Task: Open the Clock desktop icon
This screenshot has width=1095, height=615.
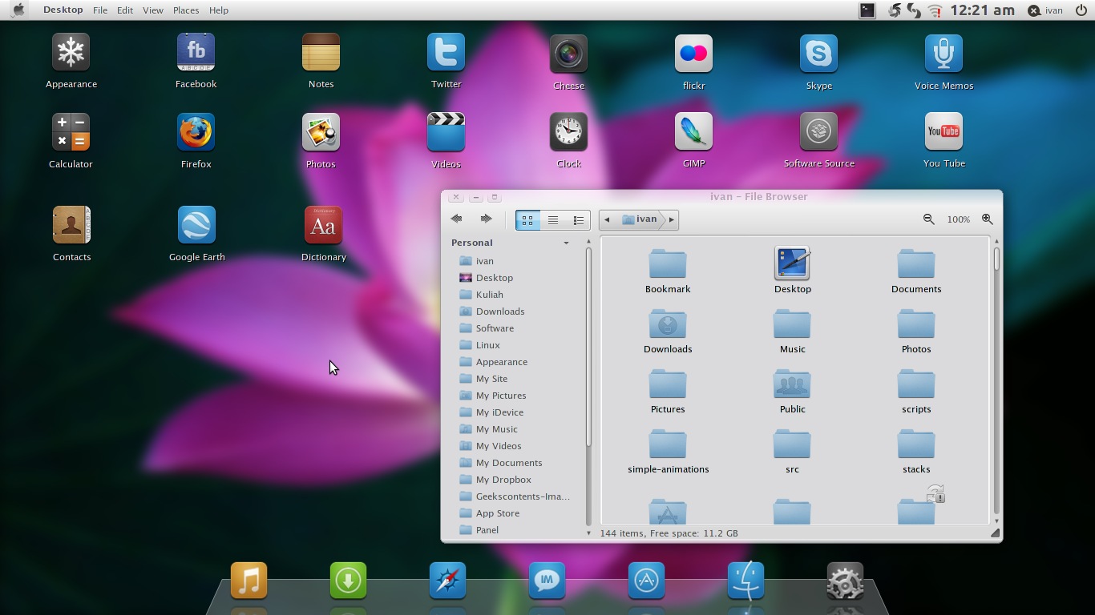Action: tap(568, 132)
